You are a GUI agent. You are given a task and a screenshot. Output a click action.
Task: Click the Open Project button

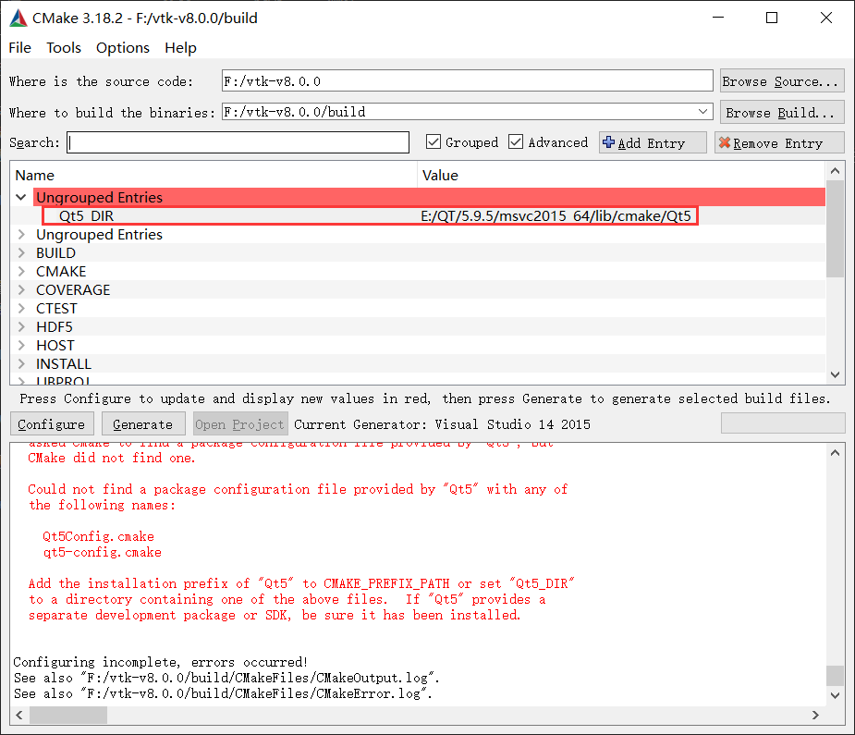pyautogui.click(x=239, y=424)
